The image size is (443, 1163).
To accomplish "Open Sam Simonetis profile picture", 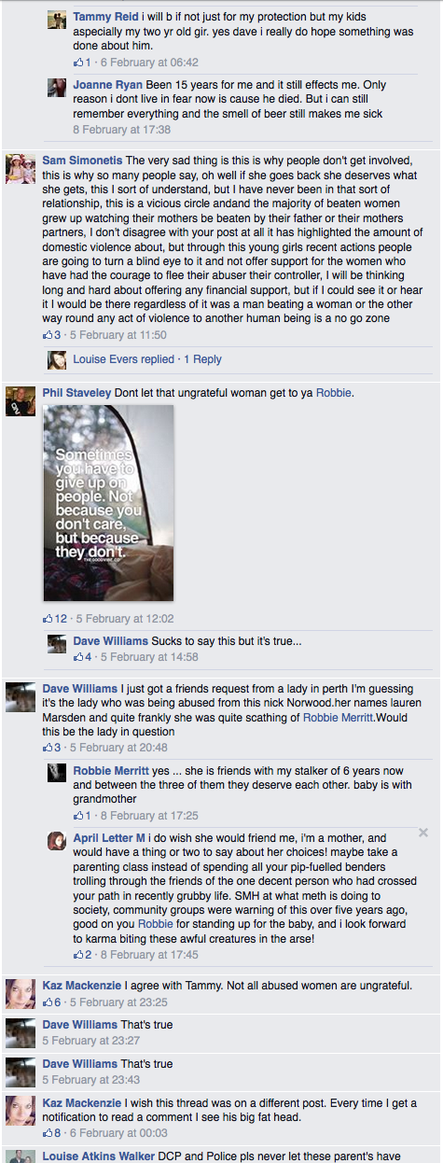I will (21, 169).
